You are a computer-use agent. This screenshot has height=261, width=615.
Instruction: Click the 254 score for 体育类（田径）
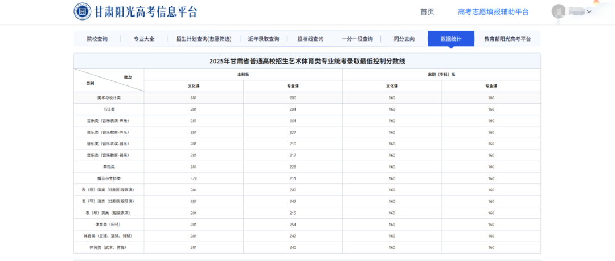click(x=293, y=225)
